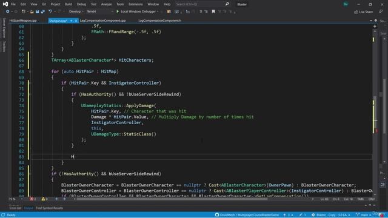Open the Win64 platform dropdown
This screenshot has width=388, height=218.
[99, 12]
